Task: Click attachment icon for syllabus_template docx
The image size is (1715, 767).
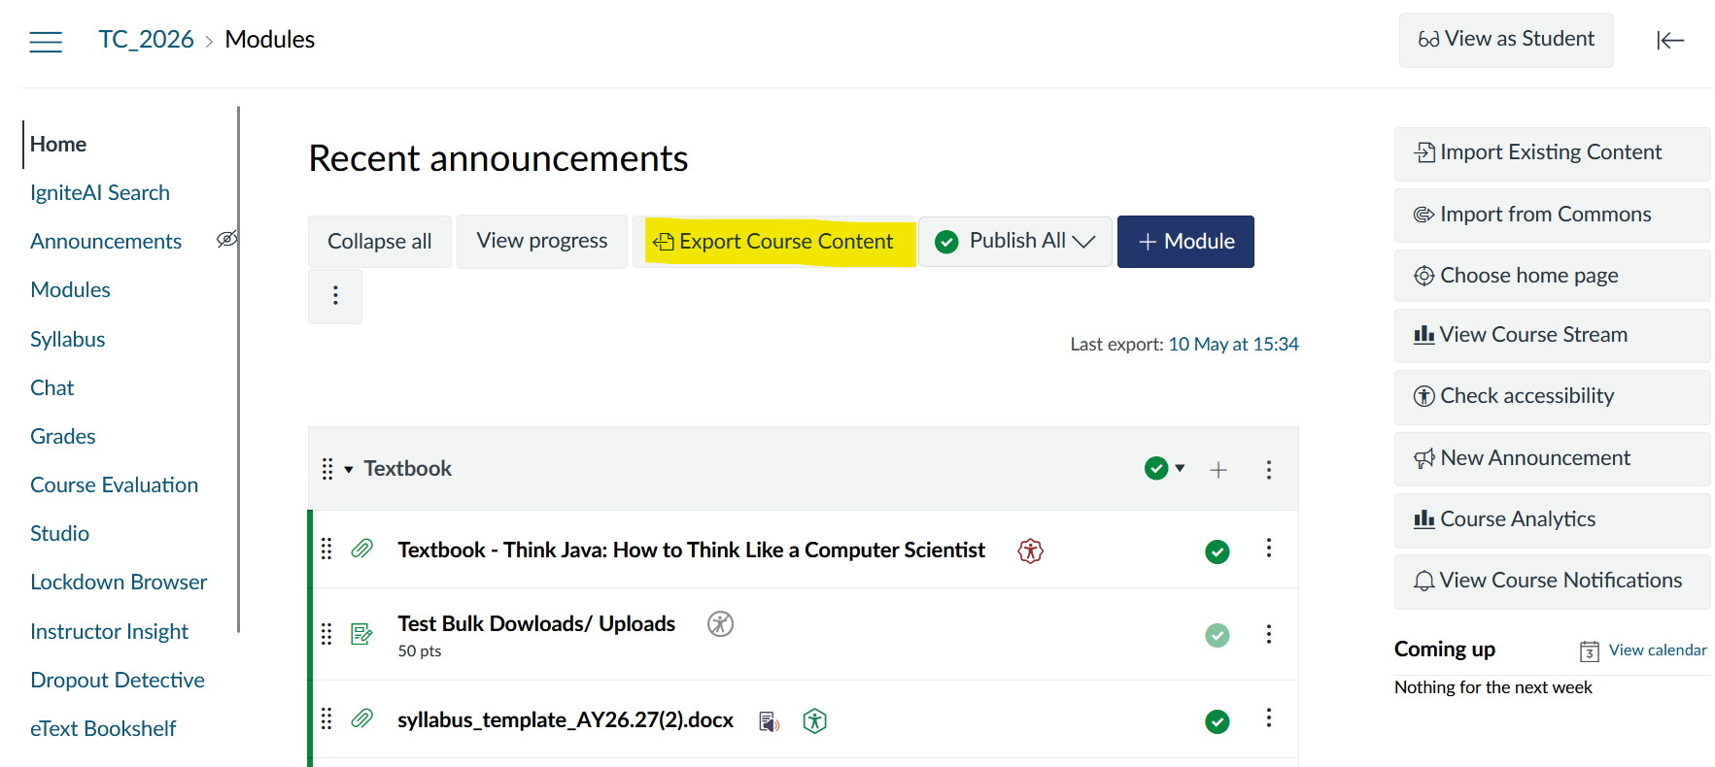Action: point(361,718)
